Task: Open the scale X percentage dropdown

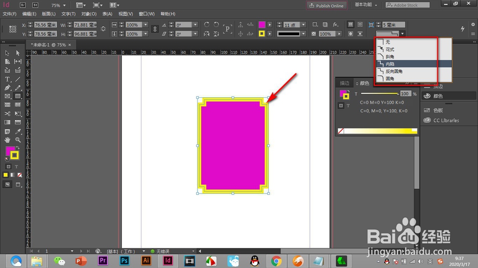Action: tap(145, 25)
